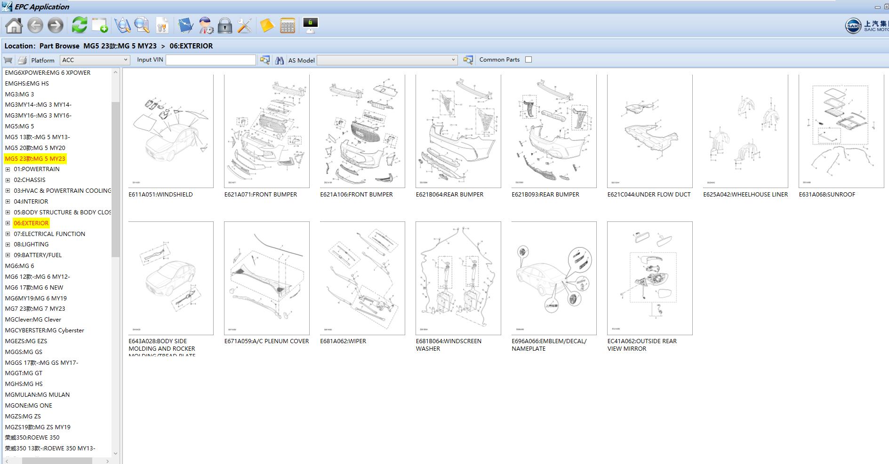This screenshot has height=464, width=889.
Task: Click the shopping cart icon
Action: pyautogui.click(x=8, y=60)
